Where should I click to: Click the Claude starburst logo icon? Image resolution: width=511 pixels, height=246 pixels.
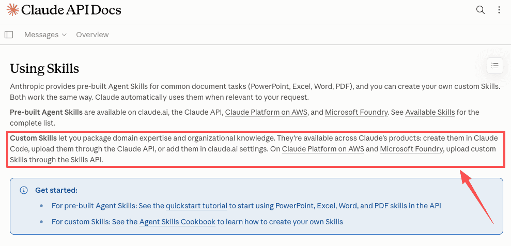coord(13,10)
